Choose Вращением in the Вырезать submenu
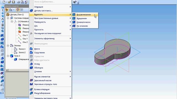Viewport: 177px width, 99px height. click(x=85, y=18)
